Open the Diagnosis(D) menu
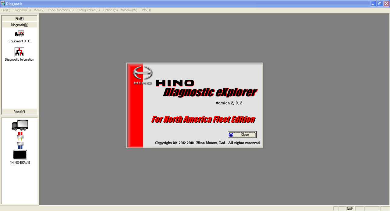 (x=22, y=10)
